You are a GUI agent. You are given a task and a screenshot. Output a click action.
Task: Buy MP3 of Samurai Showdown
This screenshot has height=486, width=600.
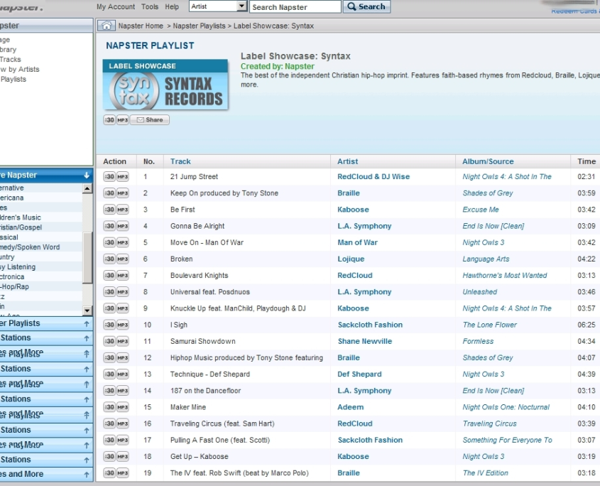122,341
